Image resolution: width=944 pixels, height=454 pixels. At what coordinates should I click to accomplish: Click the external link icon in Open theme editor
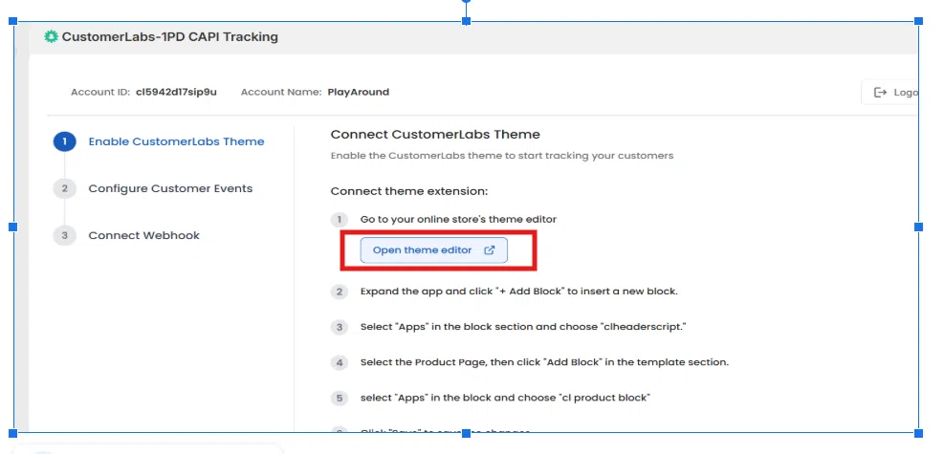[x=490, y=250]
